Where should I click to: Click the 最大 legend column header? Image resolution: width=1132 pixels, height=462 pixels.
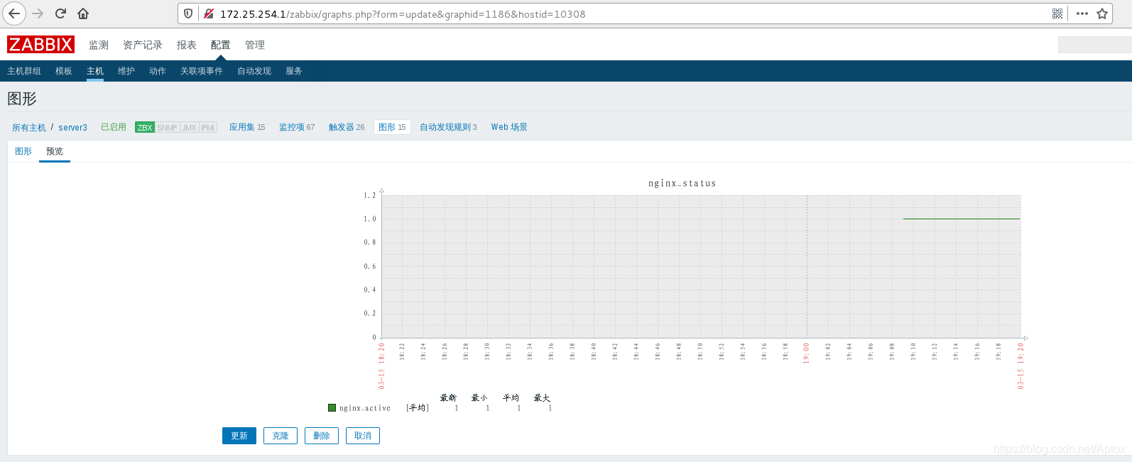click(542, 398)
